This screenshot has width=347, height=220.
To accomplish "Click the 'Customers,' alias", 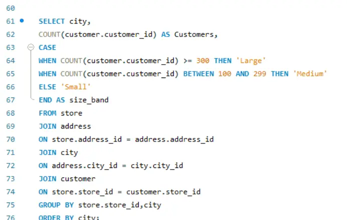I will click(x=196, y=34).
